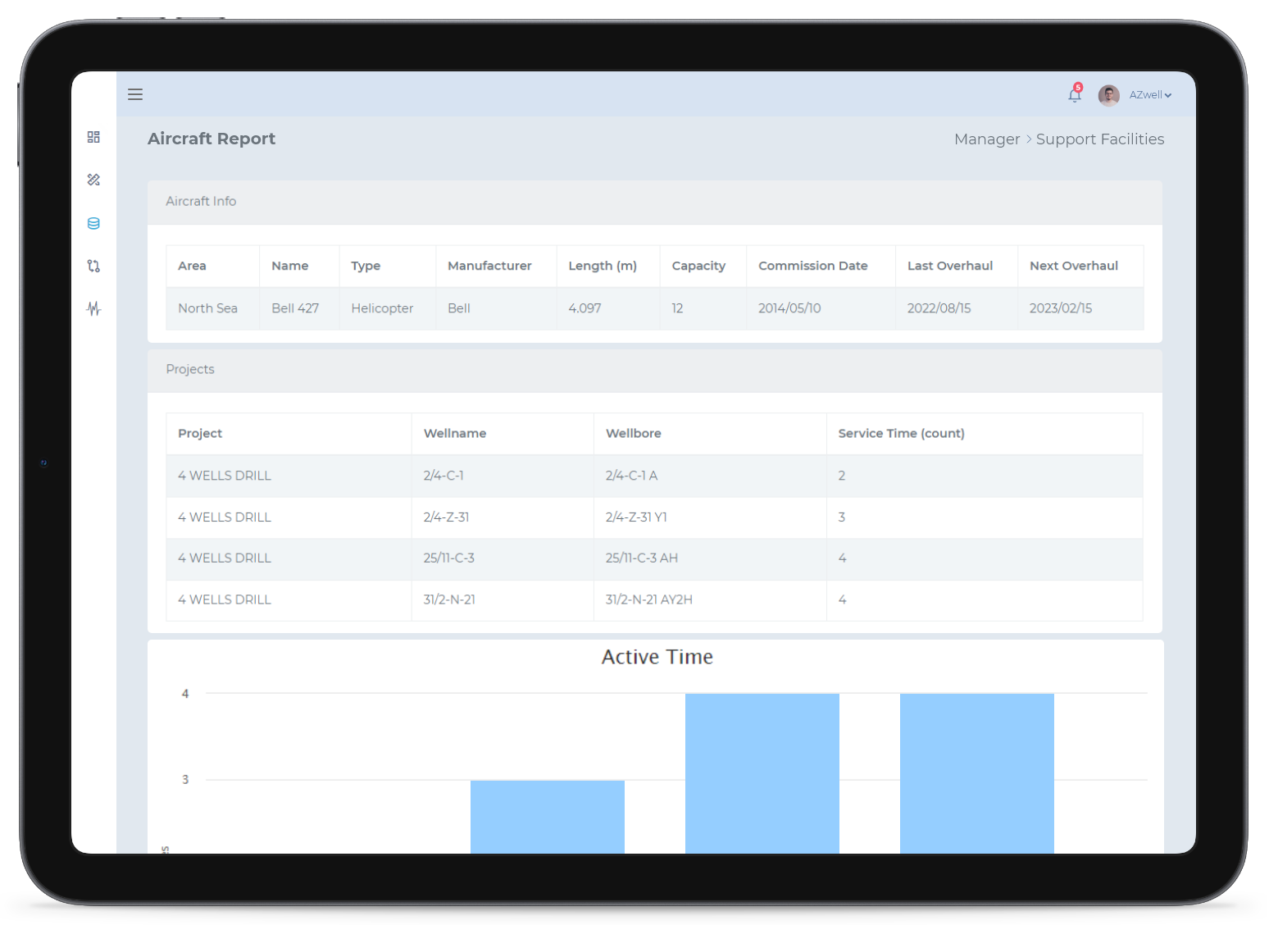
Task: Click the user profile avatar photo
Action: (x=1108, y=95)
